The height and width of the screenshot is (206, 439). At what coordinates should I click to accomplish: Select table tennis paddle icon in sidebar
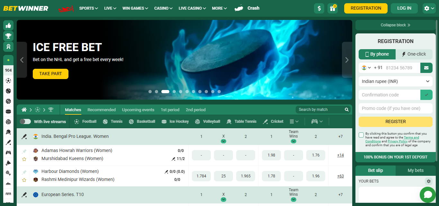[8, 132]
